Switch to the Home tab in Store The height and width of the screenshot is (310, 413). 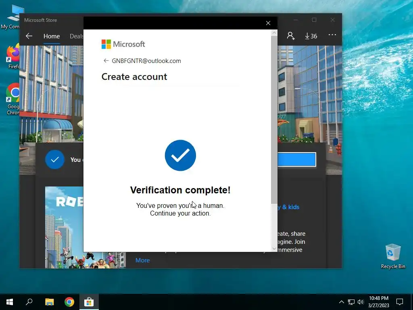coord(52,36)
